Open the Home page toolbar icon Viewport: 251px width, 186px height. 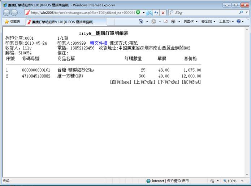tap(141, 22)
